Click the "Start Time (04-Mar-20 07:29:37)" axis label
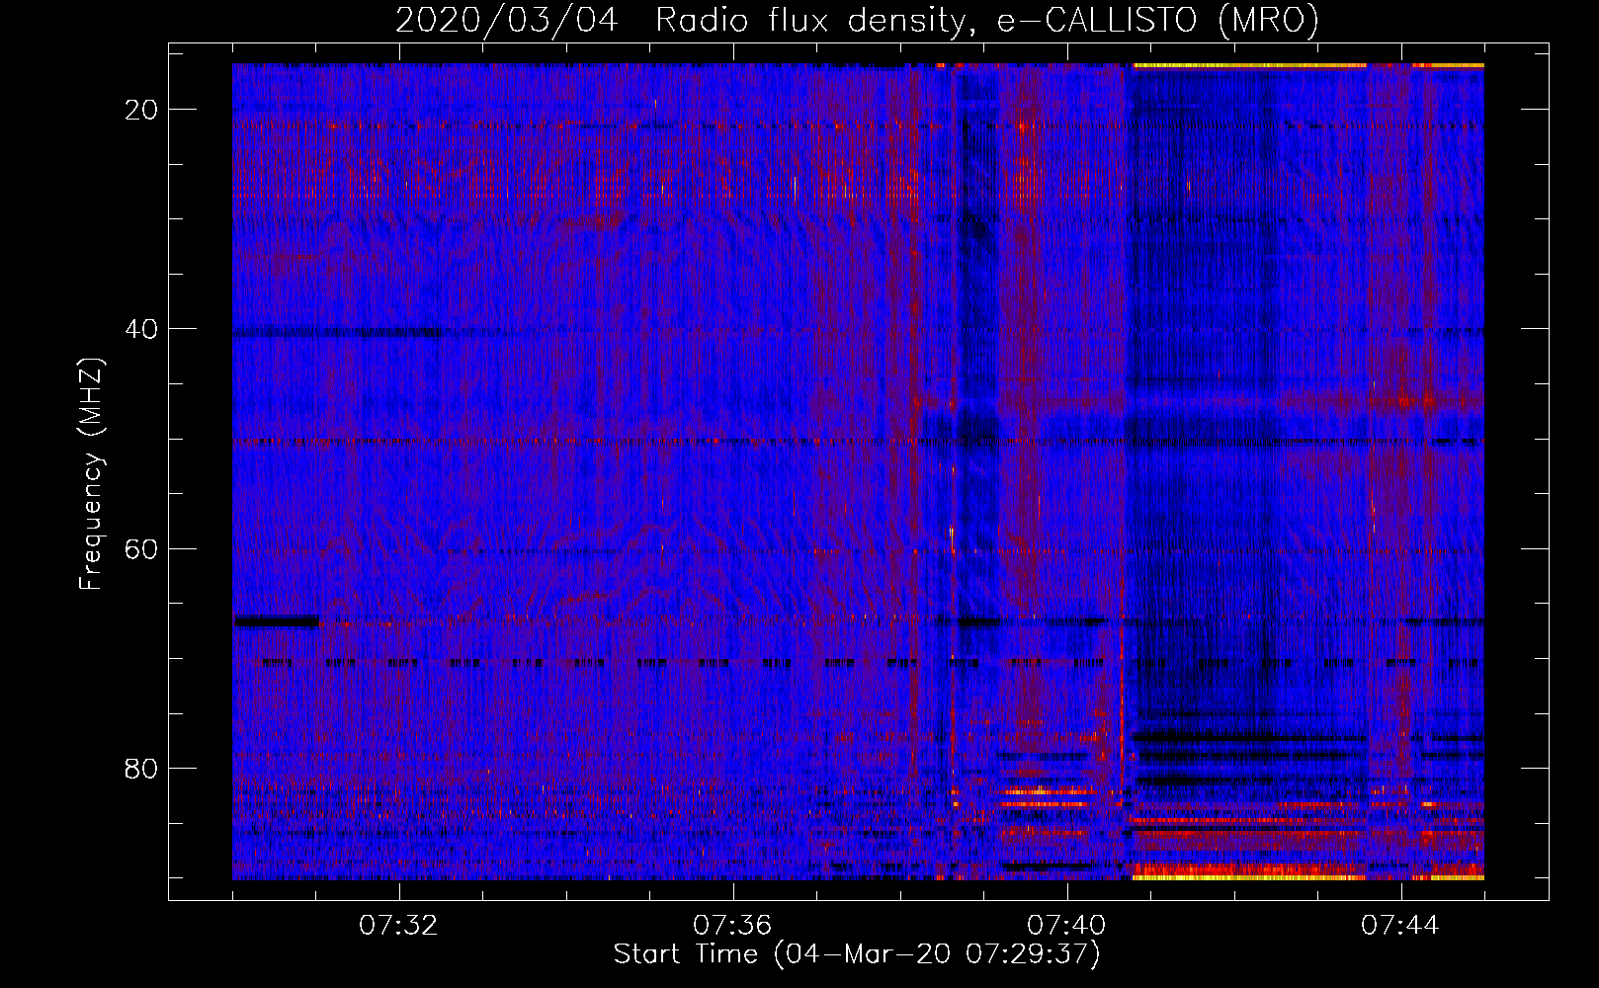Screen dimensions: 1599x988 pyautogui.click(x=857, y=954)
